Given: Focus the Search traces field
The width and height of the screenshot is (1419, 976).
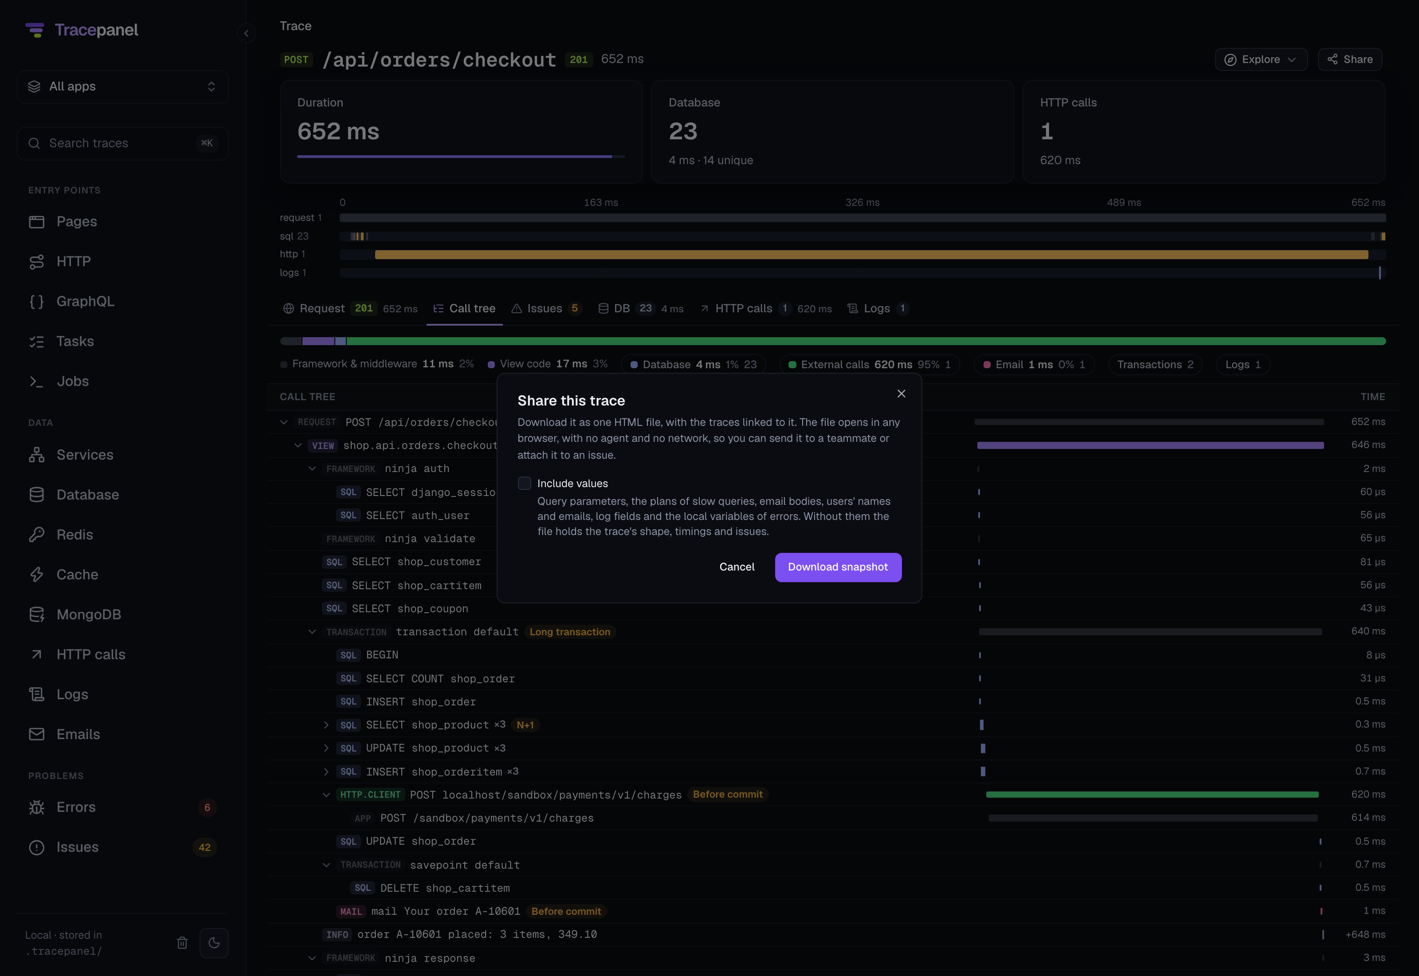Looking at the screenshot, I should coord(122,143).
